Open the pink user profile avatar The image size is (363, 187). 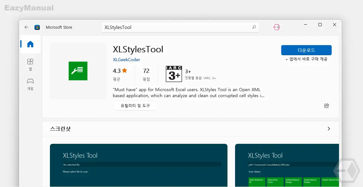[277, 27]
